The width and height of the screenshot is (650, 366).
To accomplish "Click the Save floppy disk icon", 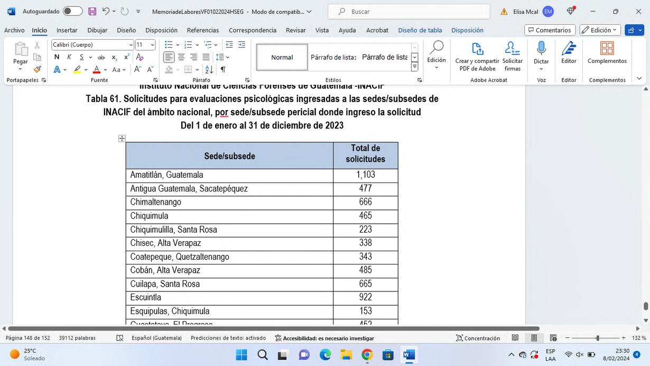I will tap(92, 11).
